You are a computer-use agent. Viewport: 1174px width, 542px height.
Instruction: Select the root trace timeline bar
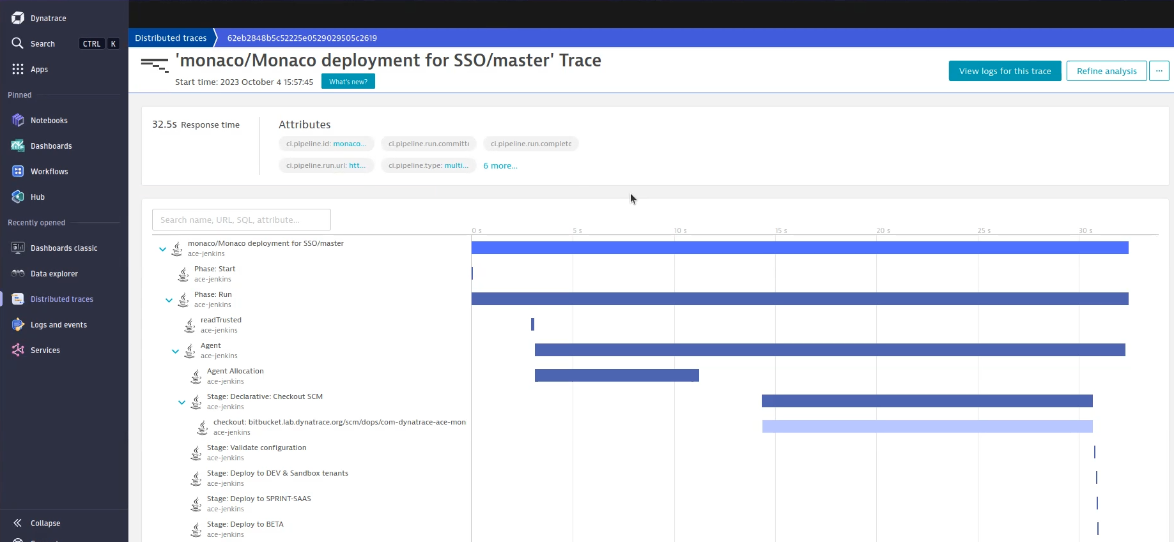pos(799,248)
